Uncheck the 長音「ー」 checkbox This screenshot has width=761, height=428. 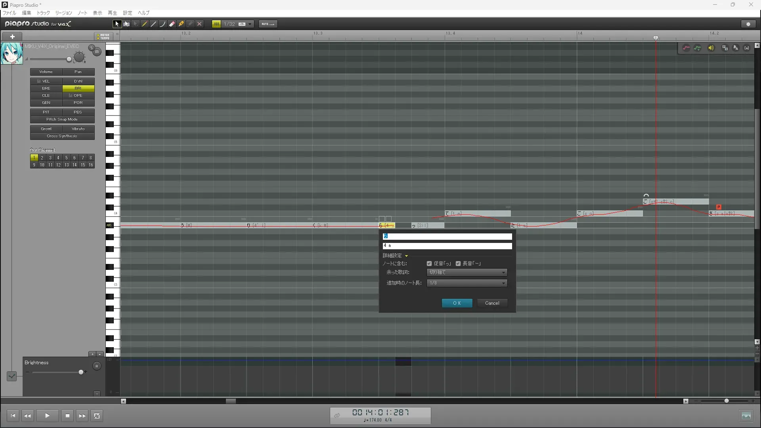click(458, 264)
